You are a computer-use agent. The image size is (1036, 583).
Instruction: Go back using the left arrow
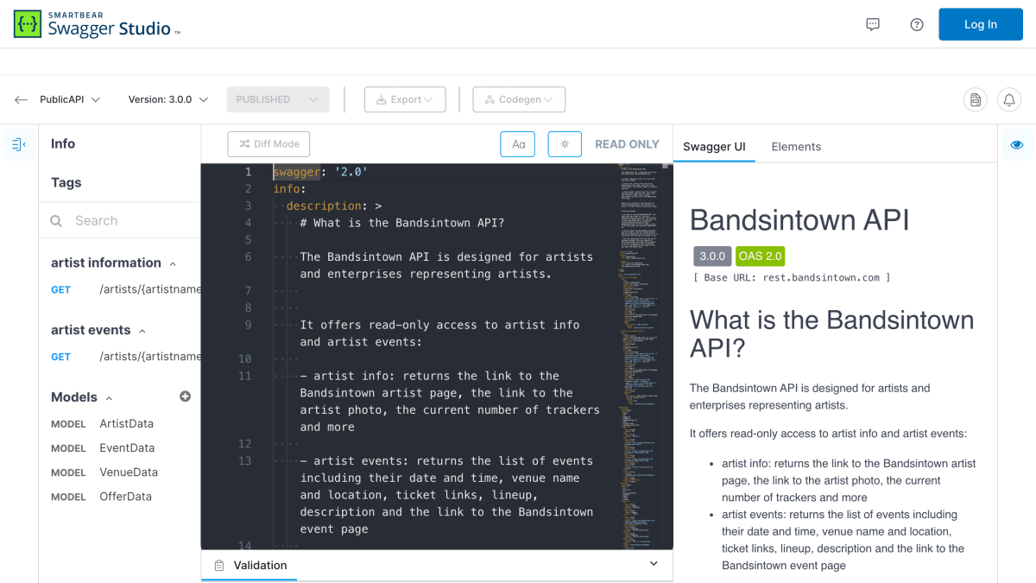tap(21, 99)
